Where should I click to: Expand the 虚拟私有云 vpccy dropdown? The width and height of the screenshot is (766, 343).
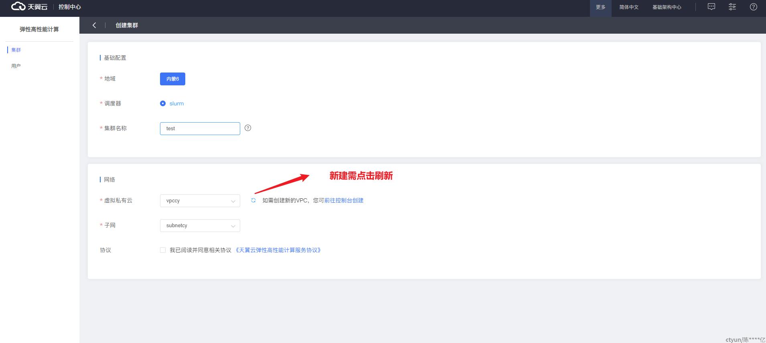coord(200,201)
